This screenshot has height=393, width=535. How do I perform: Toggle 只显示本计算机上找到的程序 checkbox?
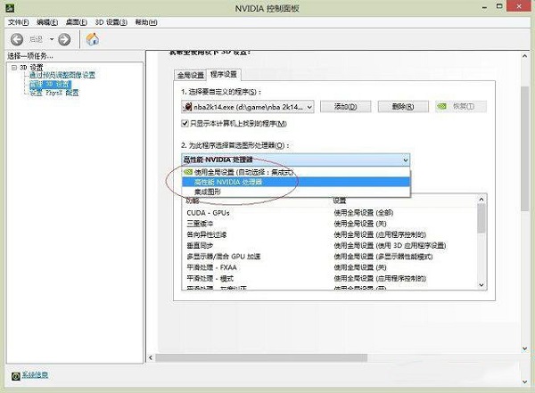coord(185,124)
